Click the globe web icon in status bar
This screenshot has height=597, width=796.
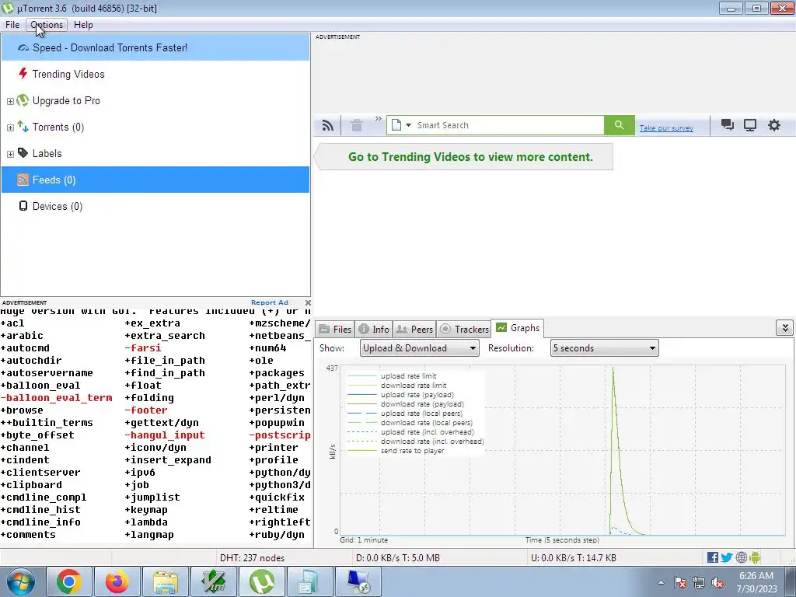click(x=741, y=558)
